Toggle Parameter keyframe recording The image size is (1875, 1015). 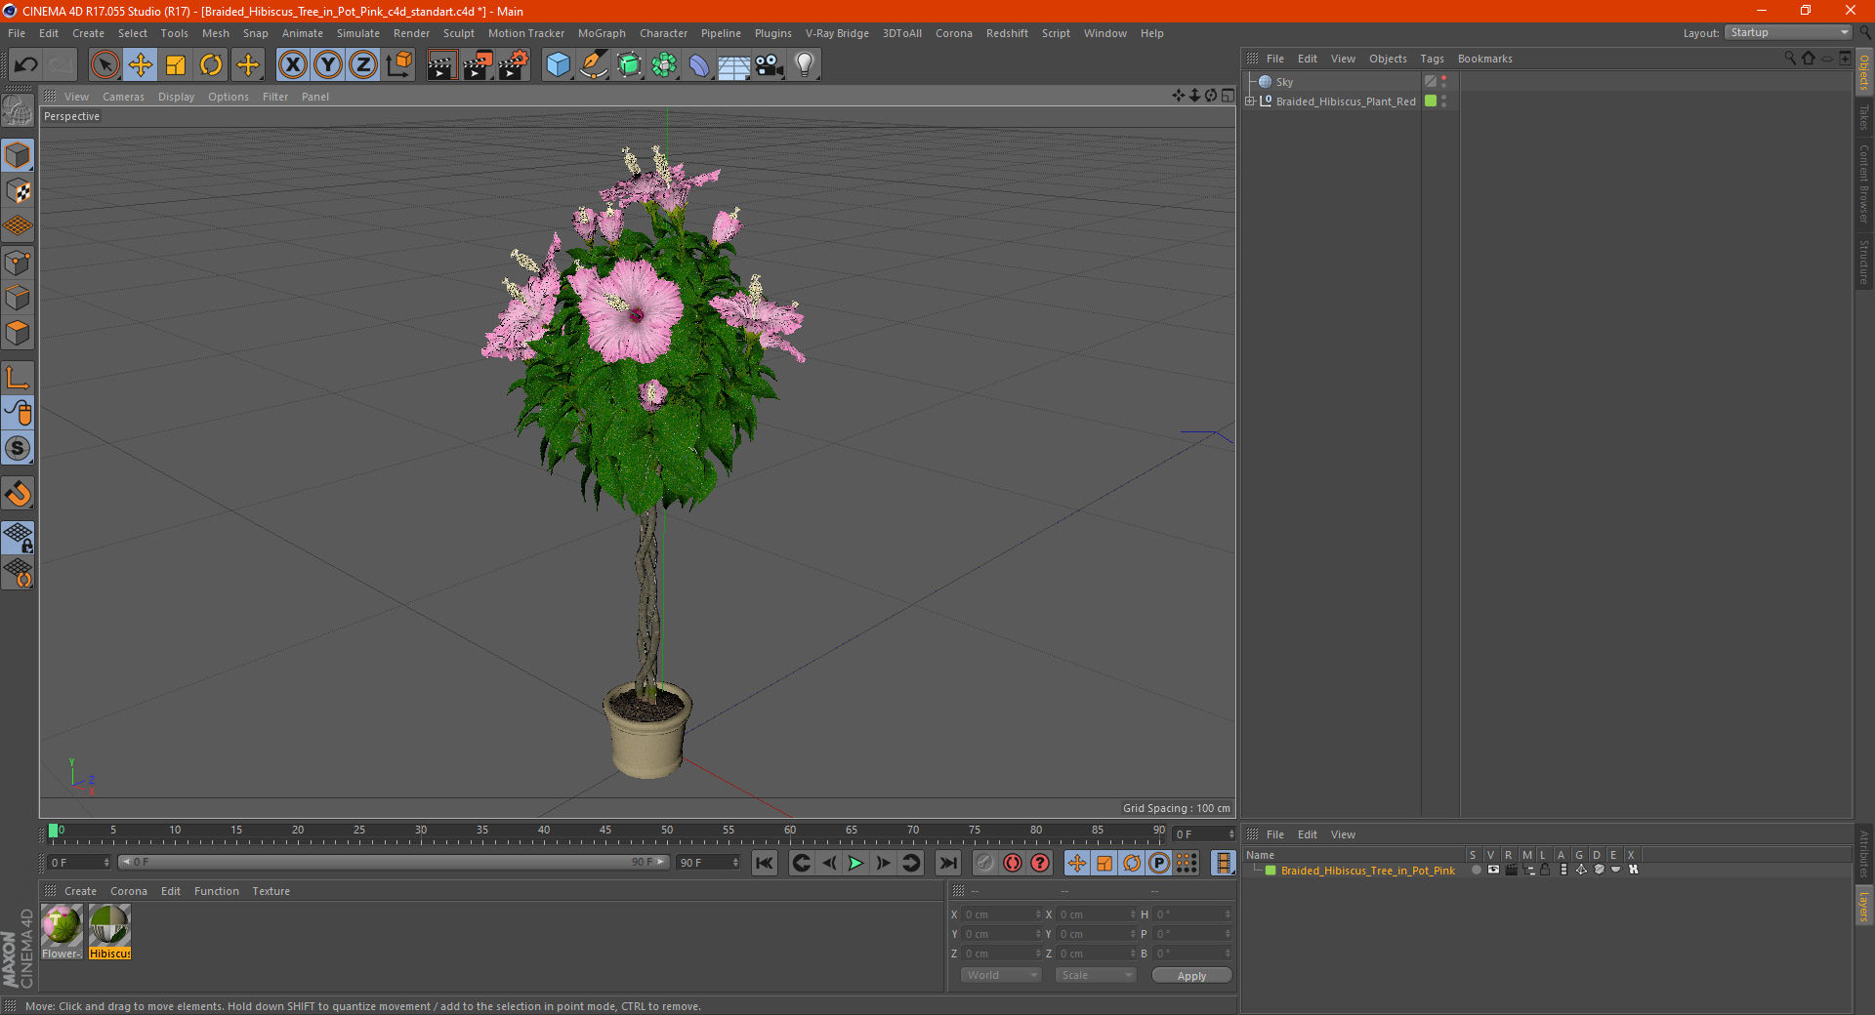[1159, 863]
